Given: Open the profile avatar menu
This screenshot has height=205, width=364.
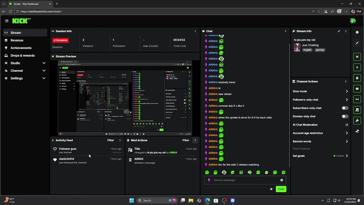Looking at the screenshot, I should coord(353,21).
